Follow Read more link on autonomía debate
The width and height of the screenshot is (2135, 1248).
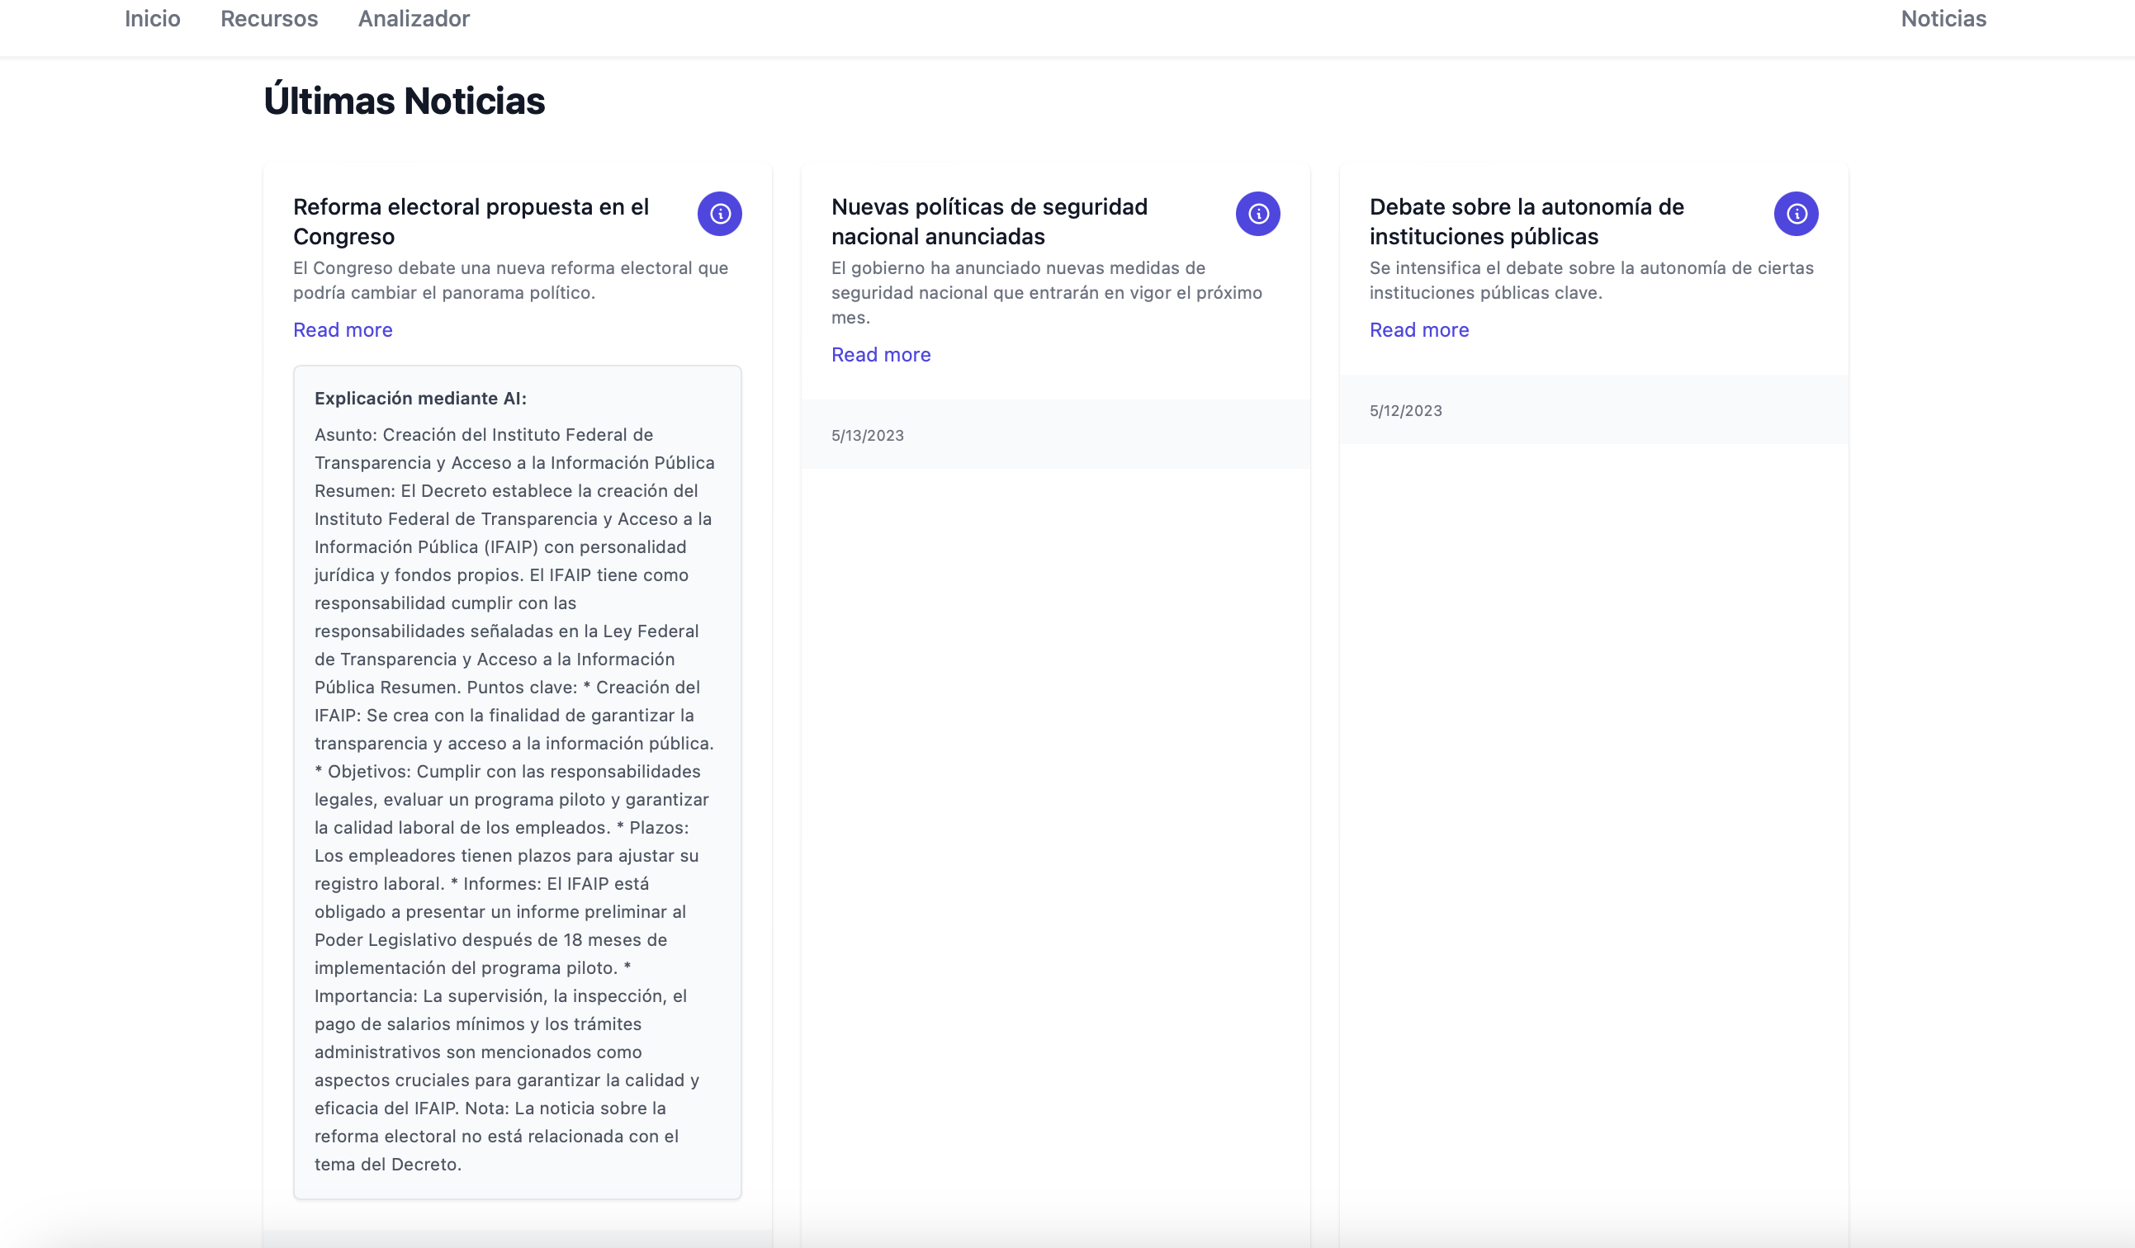[1418, 329]
